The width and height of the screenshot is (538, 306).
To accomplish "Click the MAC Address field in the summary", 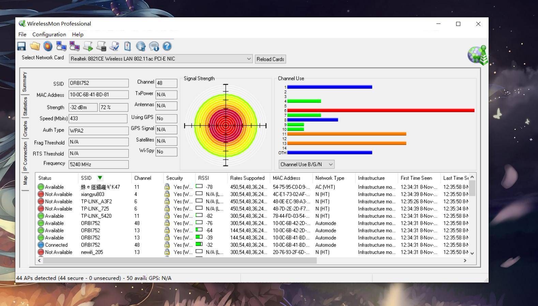I will [99, 95].
